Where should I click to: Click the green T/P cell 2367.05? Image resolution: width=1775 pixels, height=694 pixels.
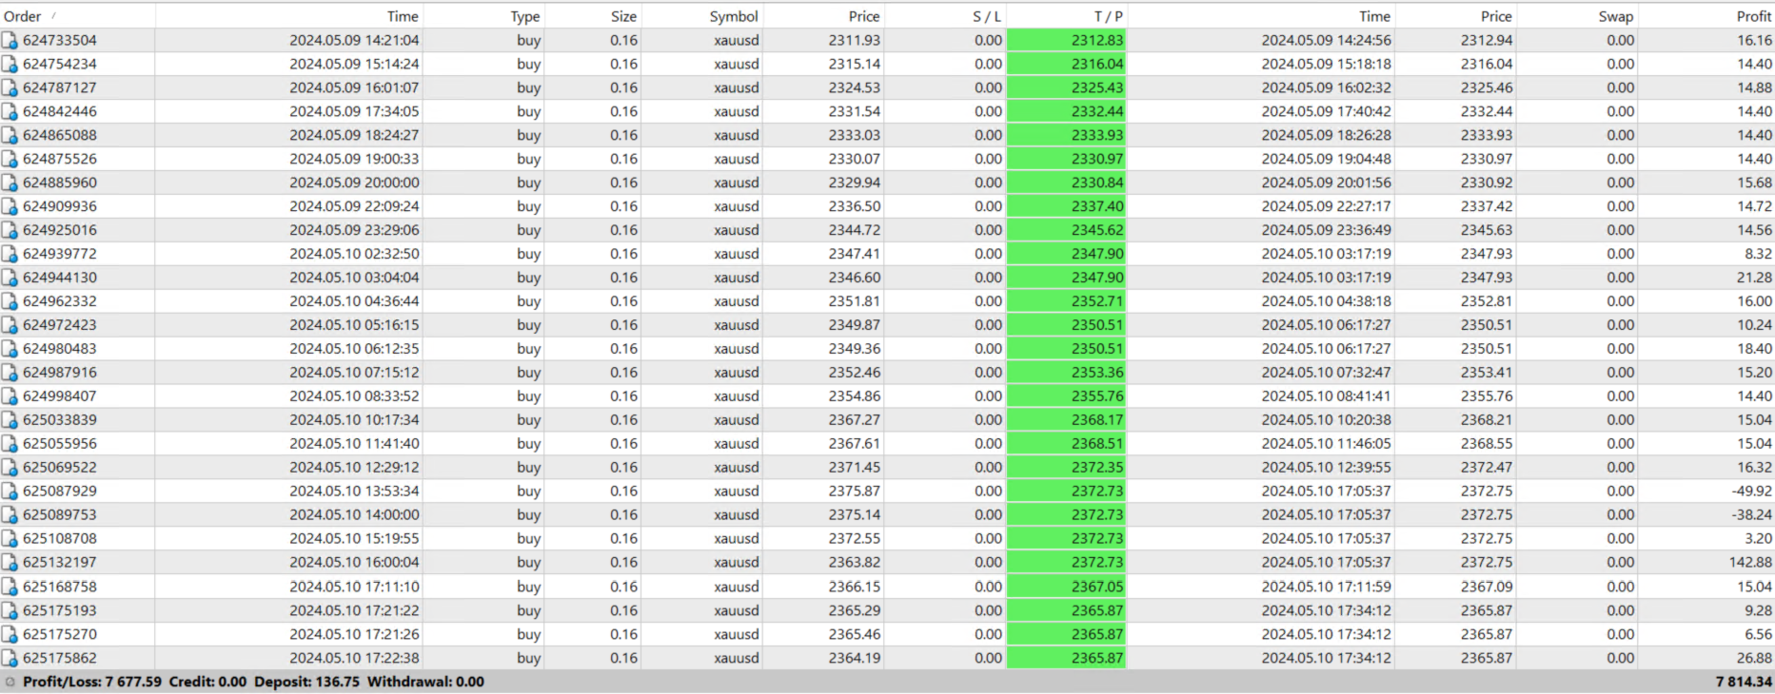pyautogui.click(x=1067, y=588)
